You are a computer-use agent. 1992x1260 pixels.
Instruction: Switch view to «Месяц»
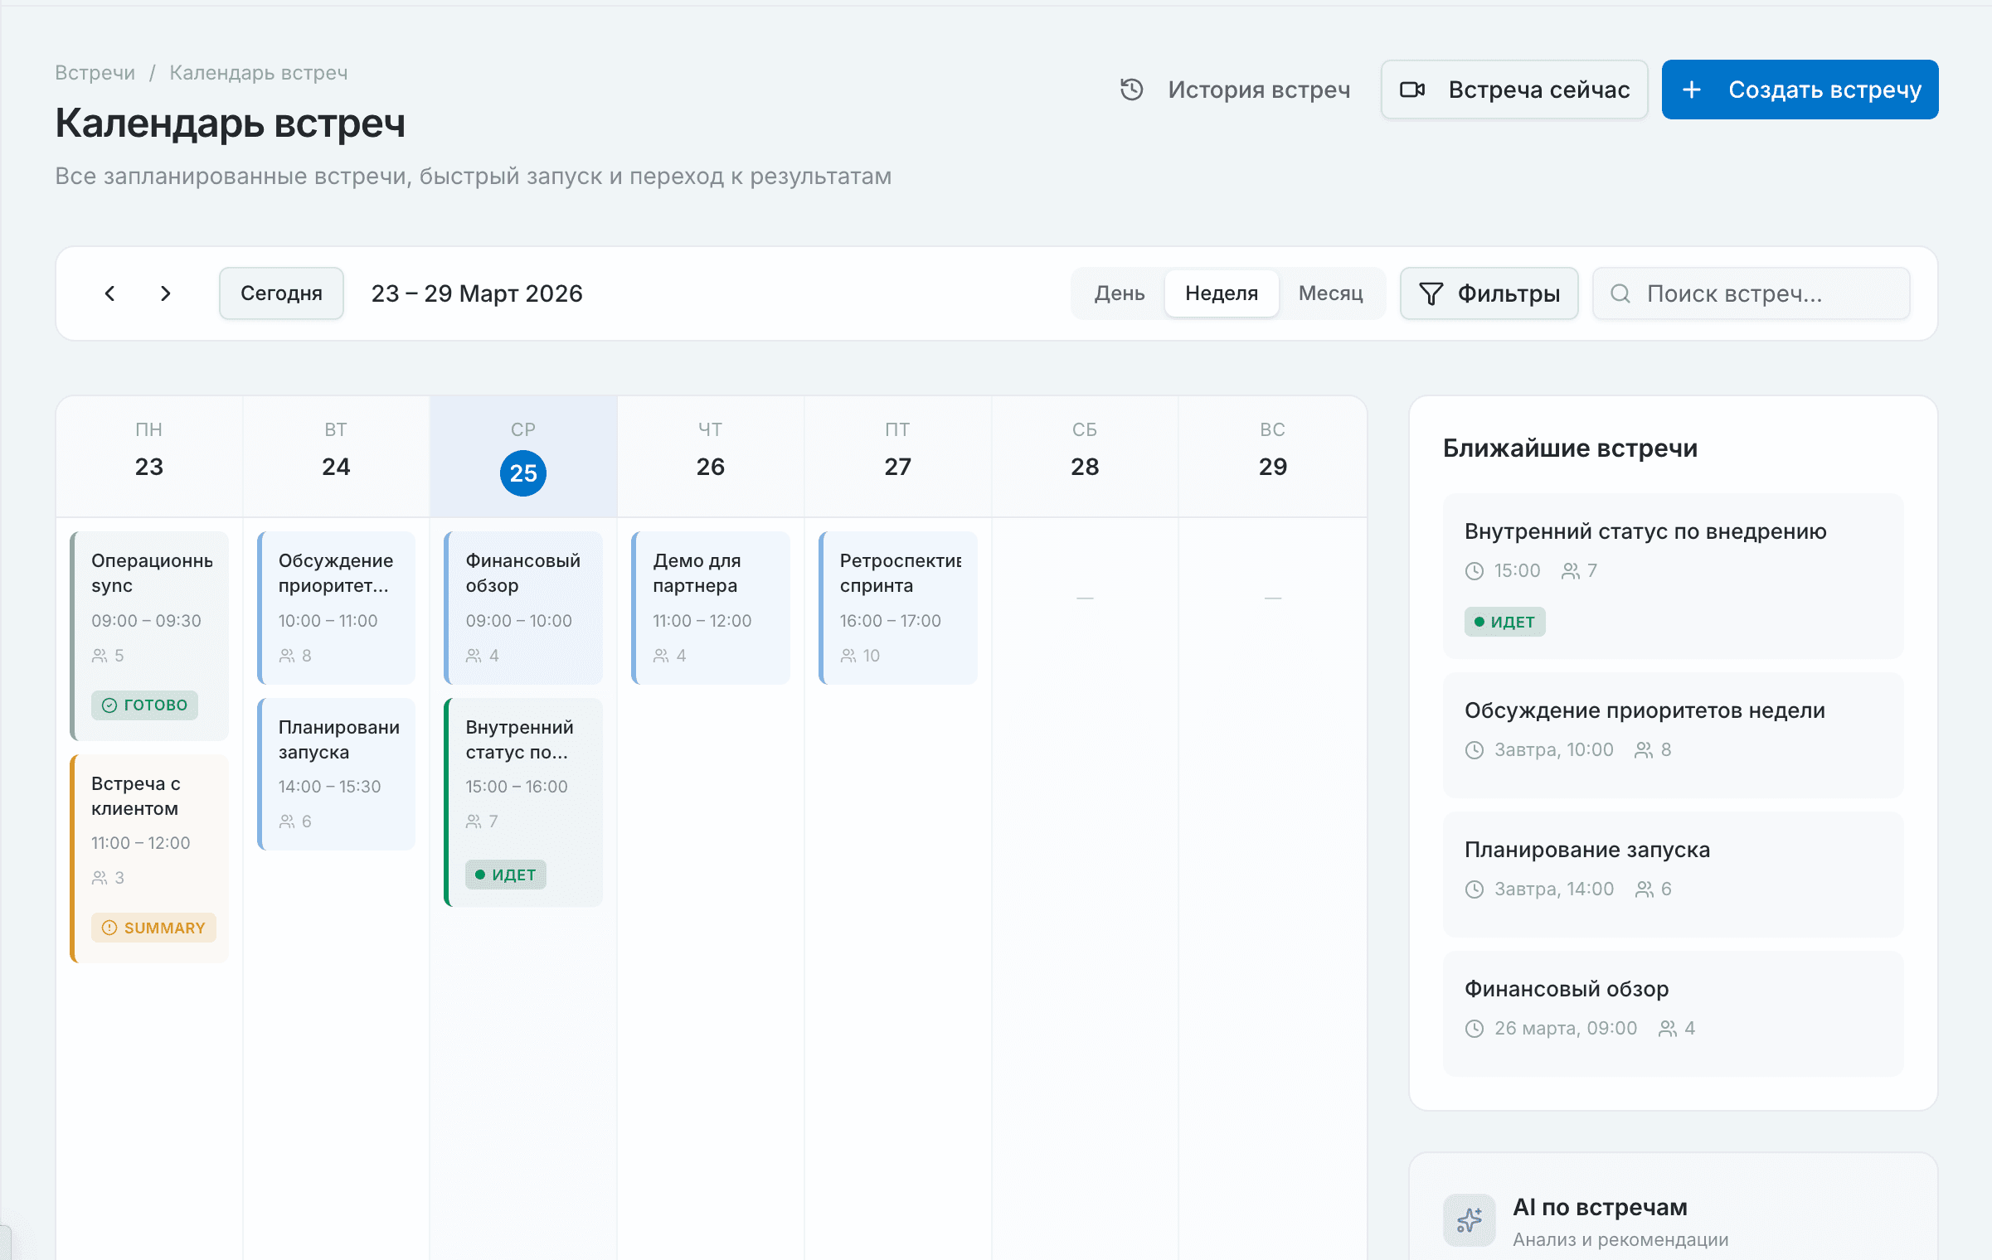[x=1330, y=293]
